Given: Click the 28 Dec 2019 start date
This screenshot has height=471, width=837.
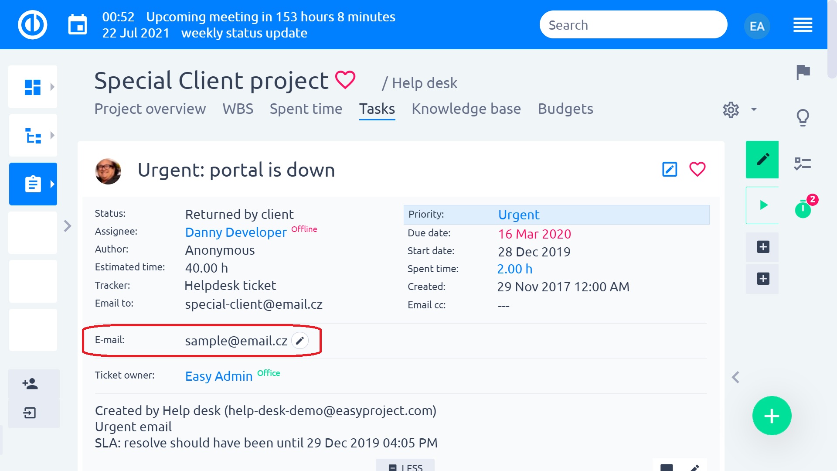Looking at the screenshot, I should tap(534, 252).
